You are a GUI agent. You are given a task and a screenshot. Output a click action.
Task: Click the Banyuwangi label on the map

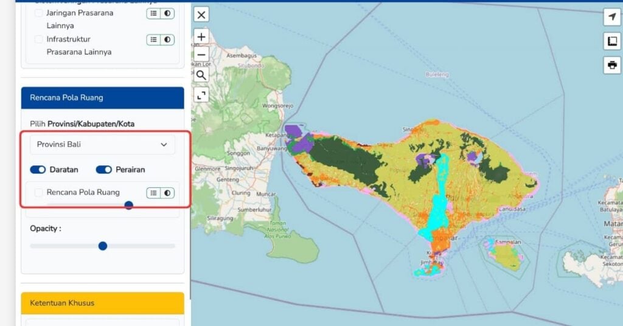(x=272, y=148)
